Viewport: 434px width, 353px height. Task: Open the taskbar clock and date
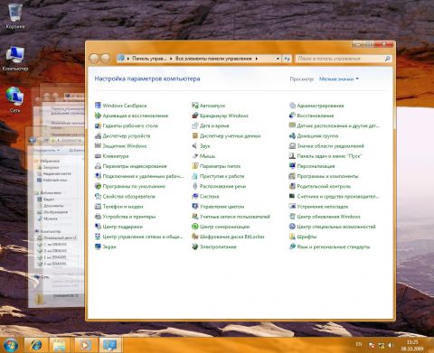click(x=412, y=345)
